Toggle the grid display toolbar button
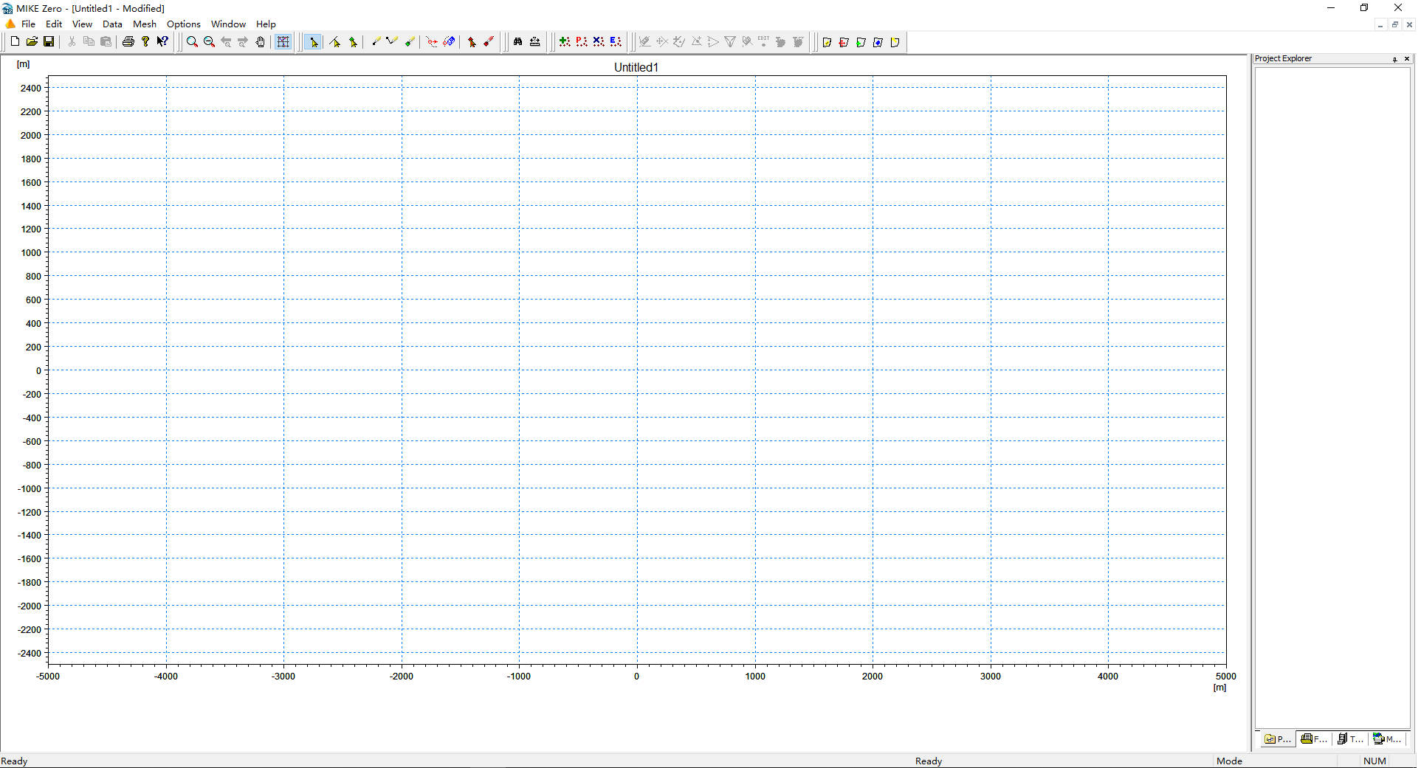1421x768 pixels. pos(283,42)
